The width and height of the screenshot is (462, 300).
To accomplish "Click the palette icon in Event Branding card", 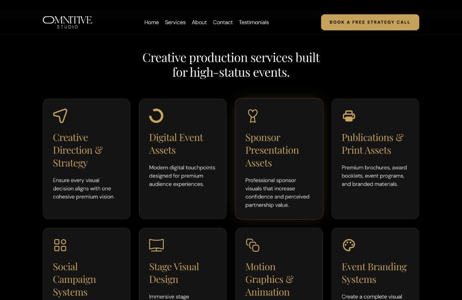I will pyautogui.click(x=349, y=245).
